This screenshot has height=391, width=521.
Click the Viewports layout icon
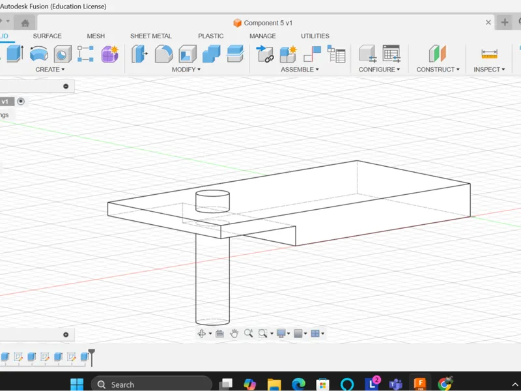(315, 333)
